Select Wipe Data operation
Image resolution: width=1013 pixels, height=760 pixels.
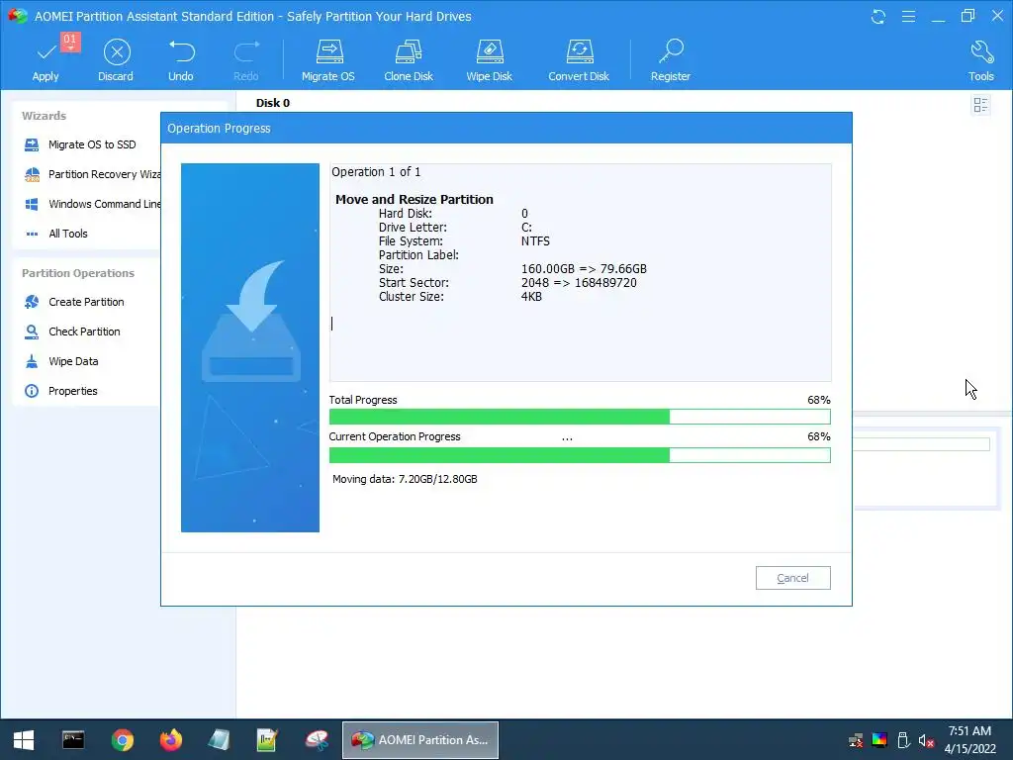tap(61, 361)
